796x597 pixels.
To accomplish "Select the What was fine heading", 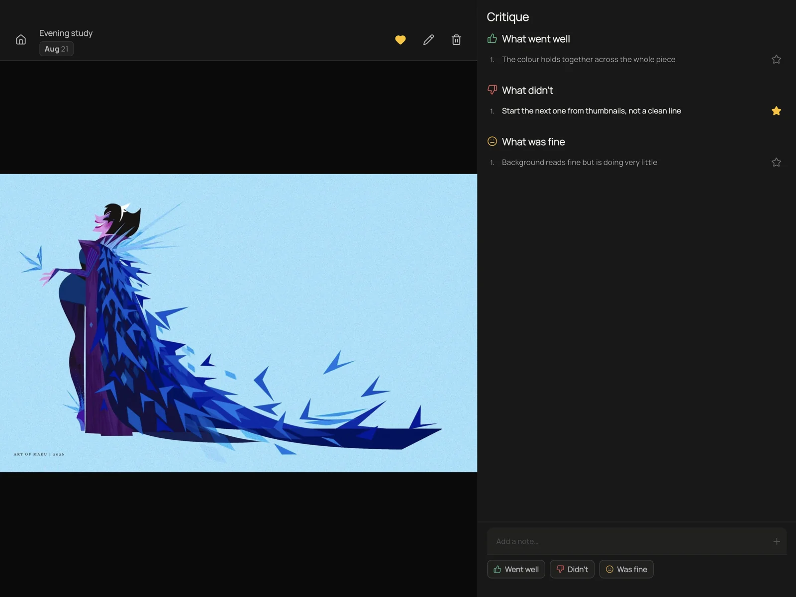I will pos(533,142).
